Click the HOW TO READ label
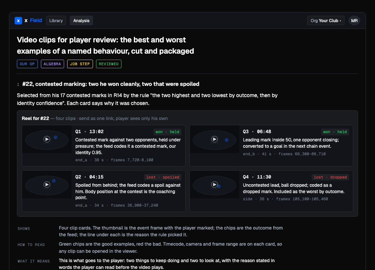Screen dimensions: 375x270 coord(31,245)
